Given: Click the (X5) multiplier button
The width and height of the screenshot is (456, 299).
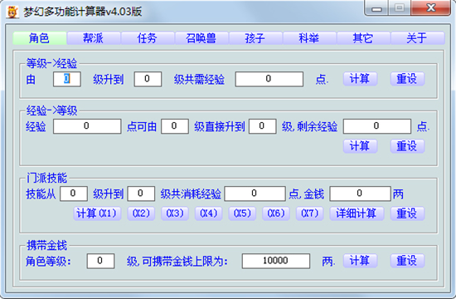Looking at the screenshot, I should [242, 213].
